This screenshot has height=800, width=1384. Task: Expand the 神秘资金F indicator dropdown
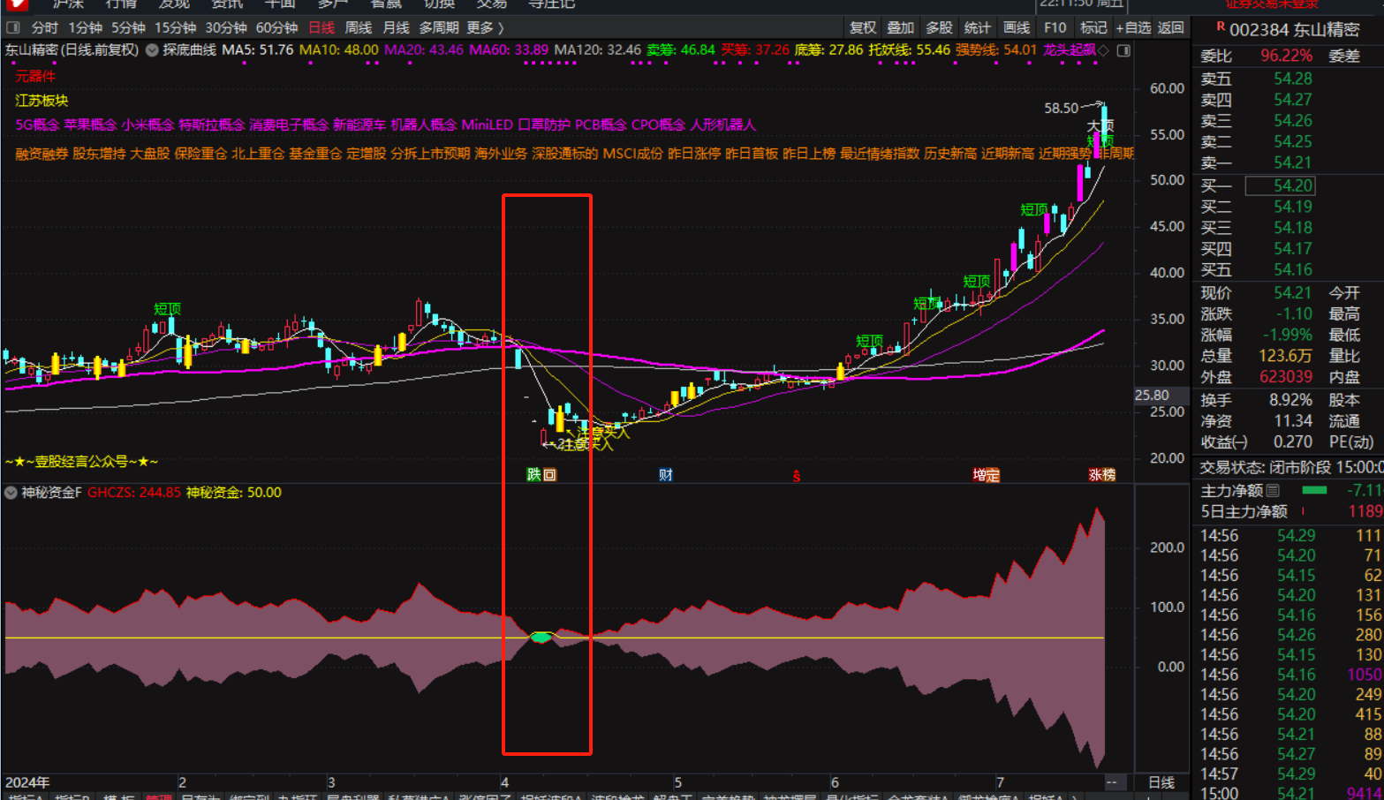[11, 493]
